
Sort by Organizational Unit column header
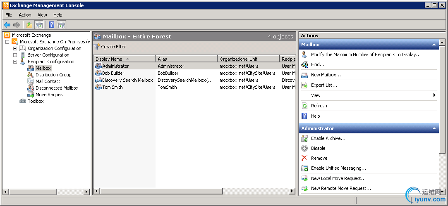coord(248,59)
